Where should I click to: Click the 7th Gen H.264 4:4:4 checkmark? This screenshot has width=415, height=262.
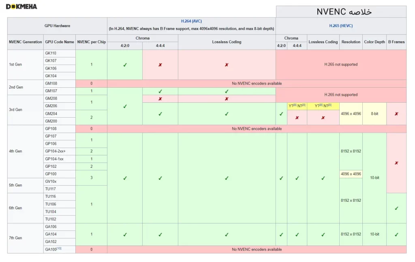point(160,235)
